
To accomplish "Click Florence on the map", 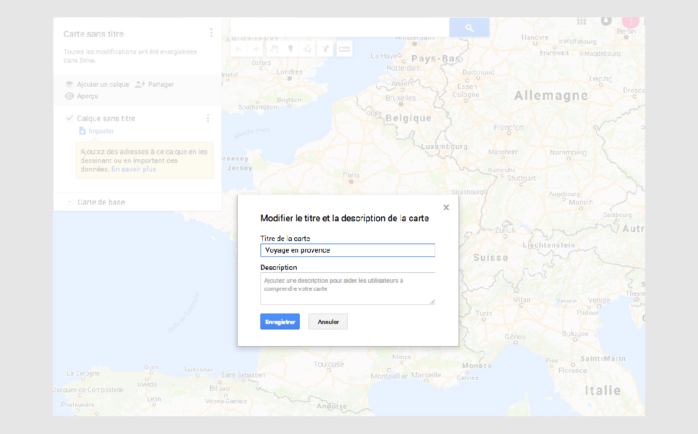I will click(572, 371).
